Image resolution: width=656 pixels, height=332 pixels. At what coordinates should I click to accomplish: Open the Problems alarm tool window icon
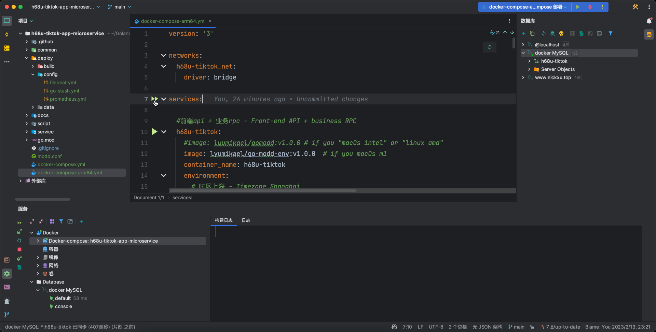click(x=7, y=301)
